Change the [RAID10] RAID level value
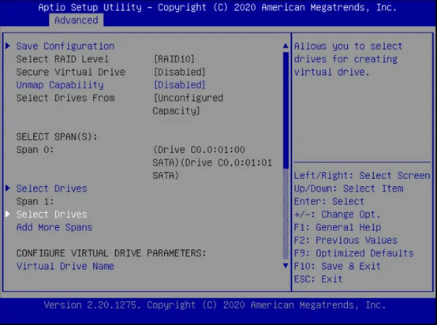The image size is (437, 325). tap(174, 59)
